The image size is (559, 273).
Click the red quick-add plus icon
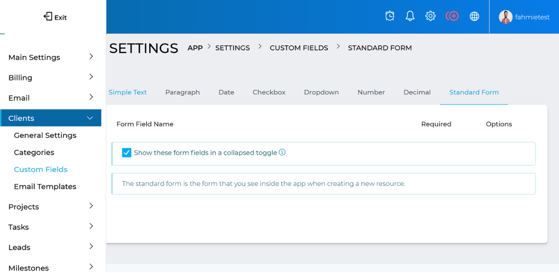click(x=452, y=16)
